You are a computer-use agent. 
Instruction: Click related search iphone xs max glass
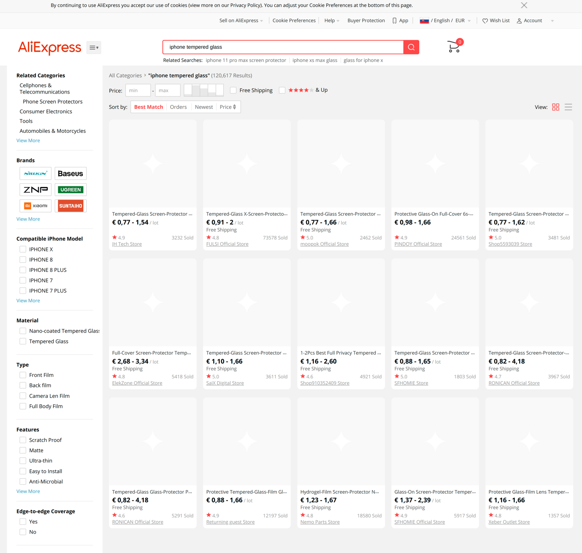pos(315,61)
